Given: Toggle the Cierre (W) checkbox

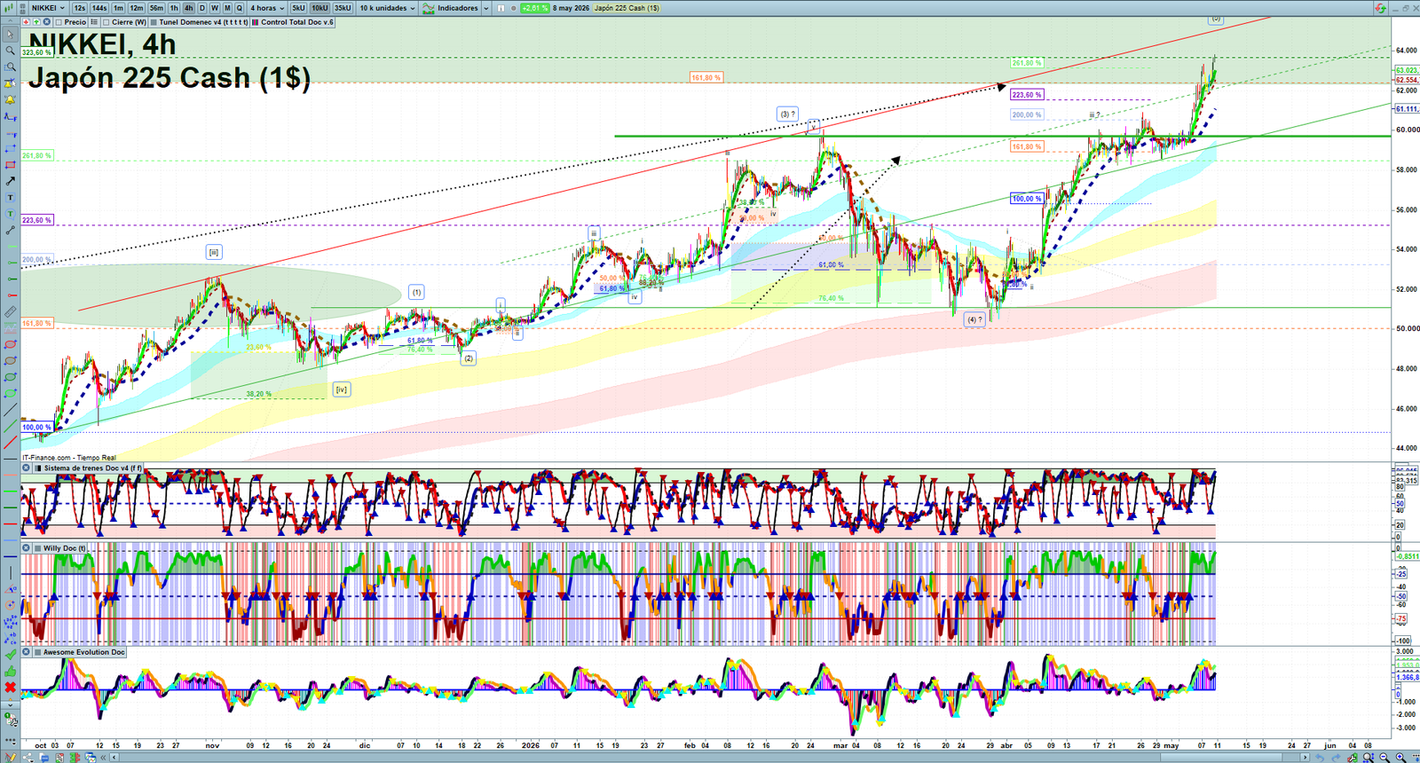Looking at the screenshot, I should click(x=106, y=21).
